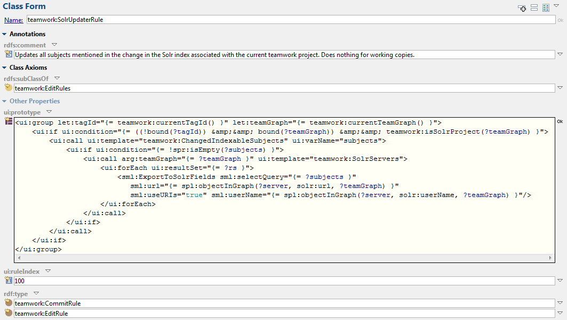
Task: Click the teamwork:EditRules subclass field
Action: tap(284, 88)
